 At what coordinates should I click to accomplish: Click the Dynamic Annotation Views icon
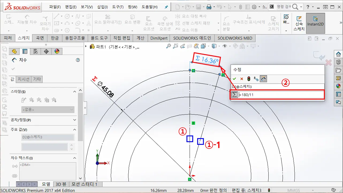click(x=196, y=46)
